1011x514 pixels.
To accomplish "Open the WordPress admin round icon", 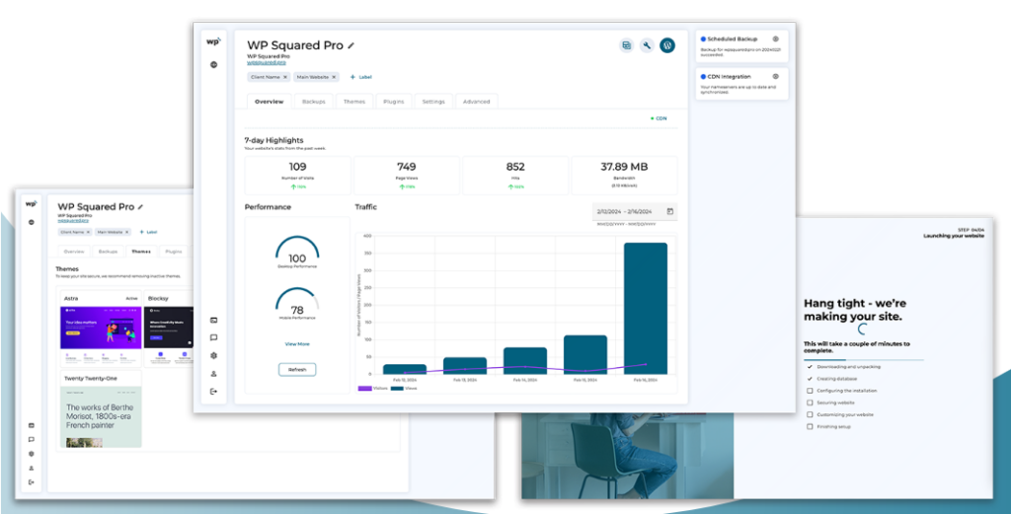I will [667, 45].
